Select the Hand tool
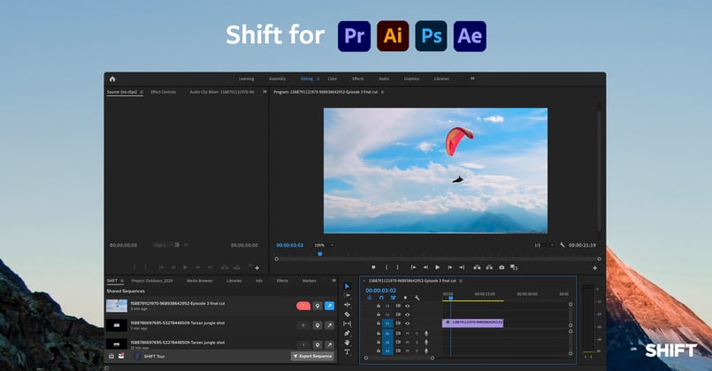 tap(347, 343)
